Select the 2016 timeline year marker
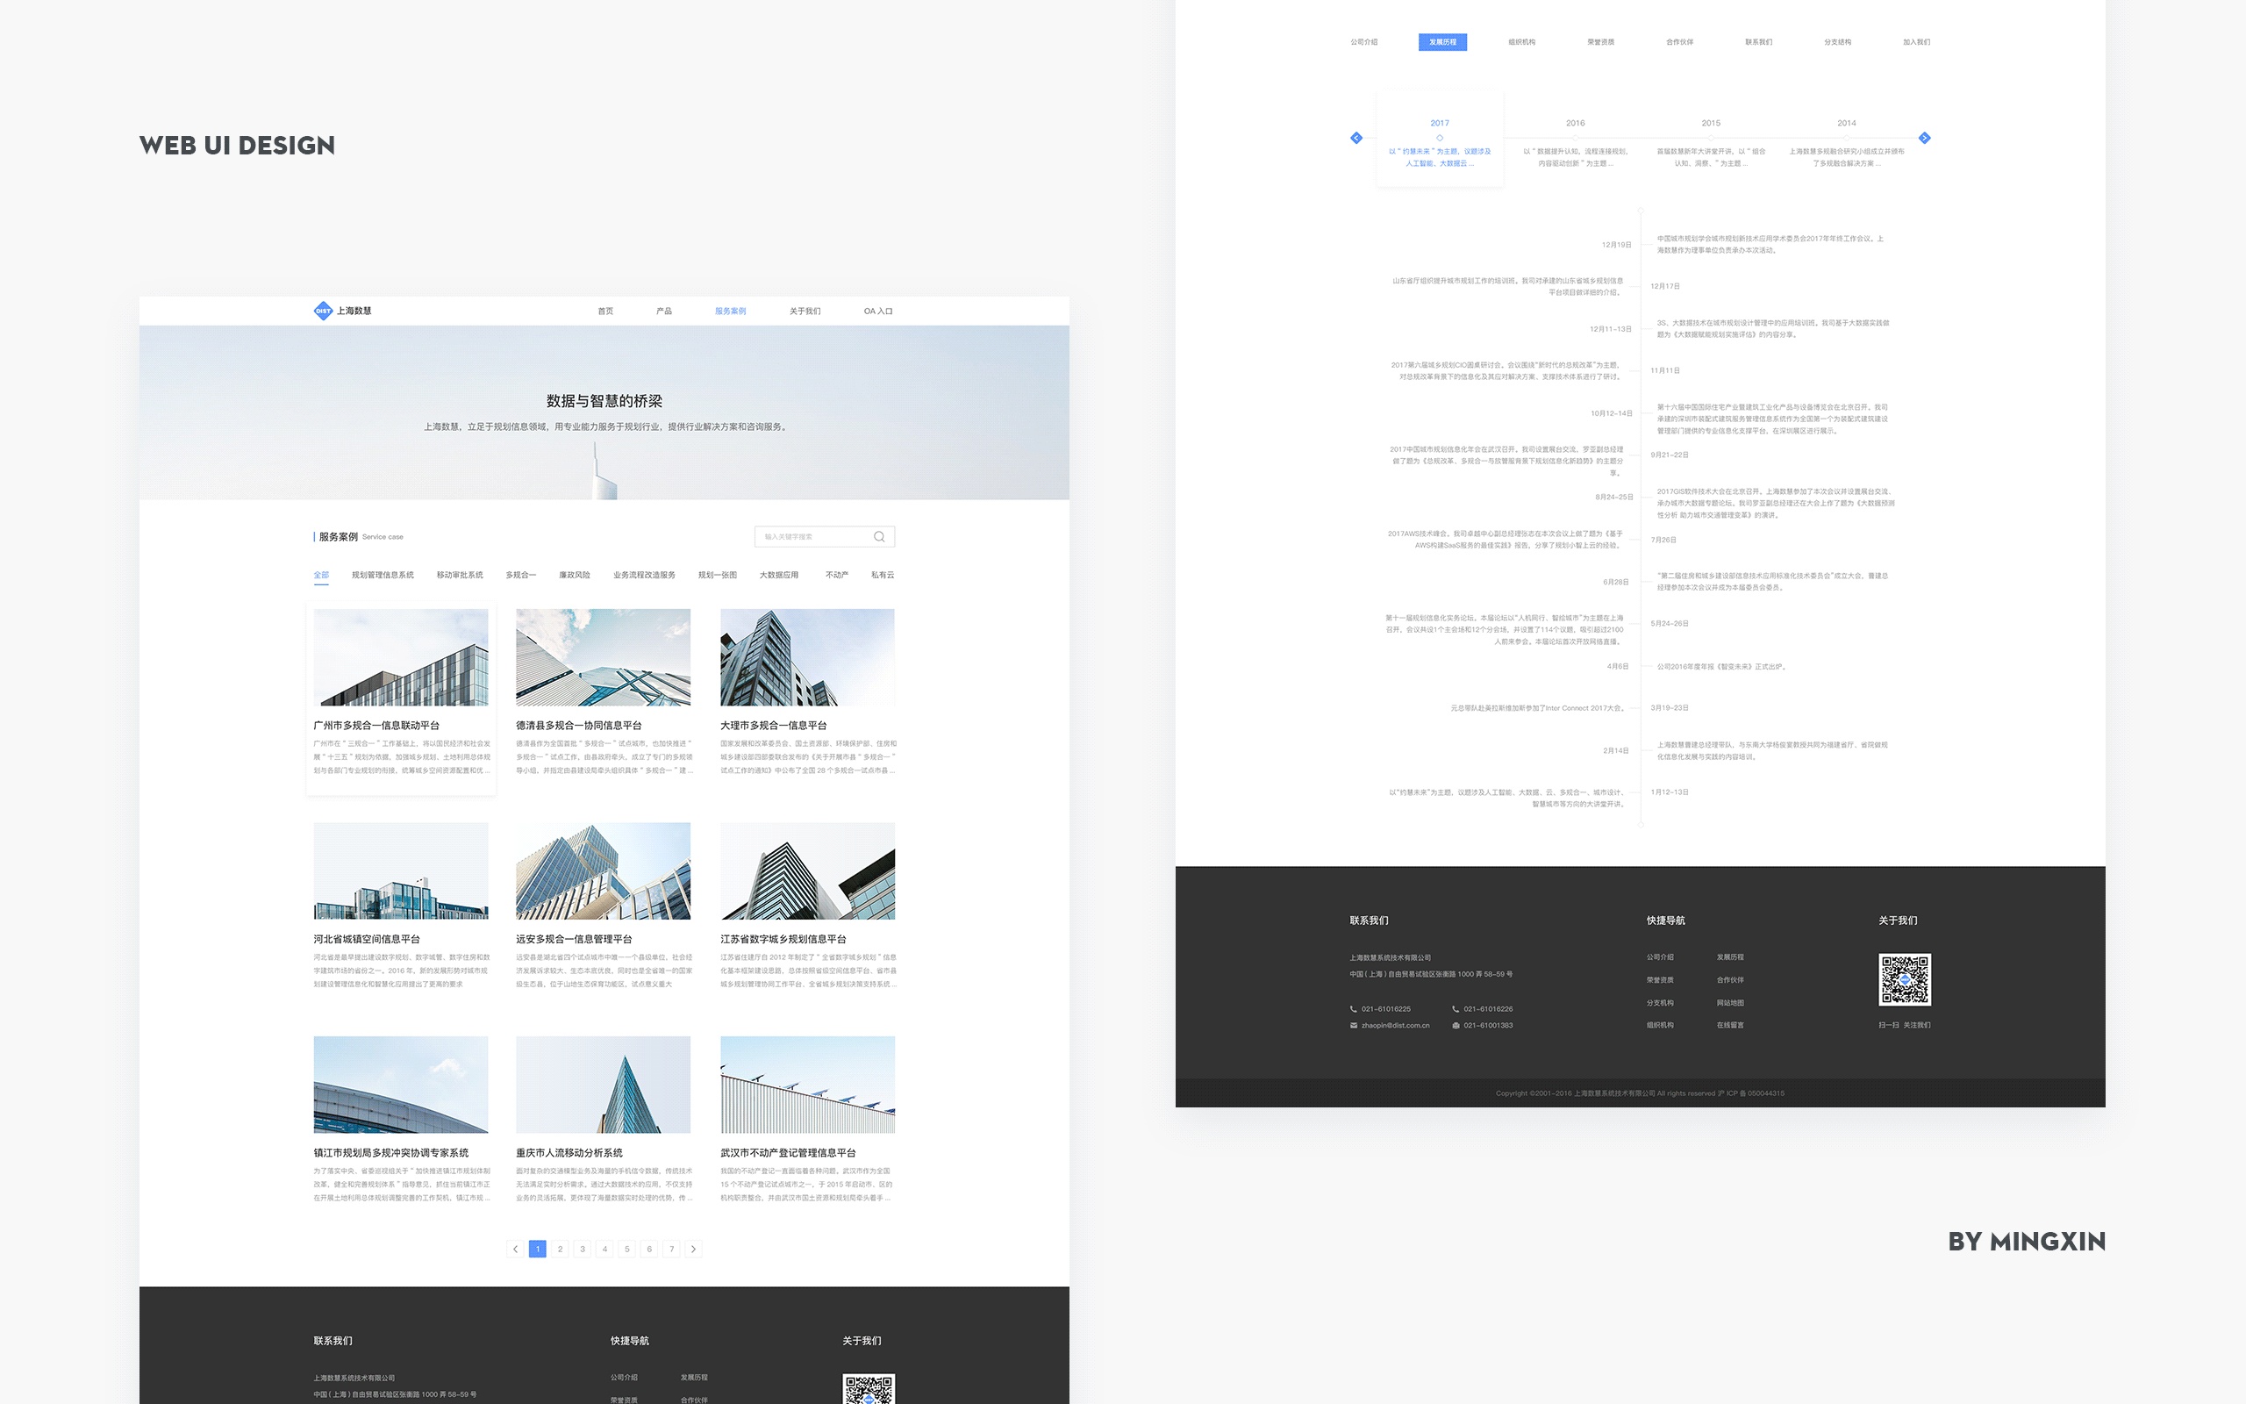Screen dimensions: 2246x1404 [1575, 123]
